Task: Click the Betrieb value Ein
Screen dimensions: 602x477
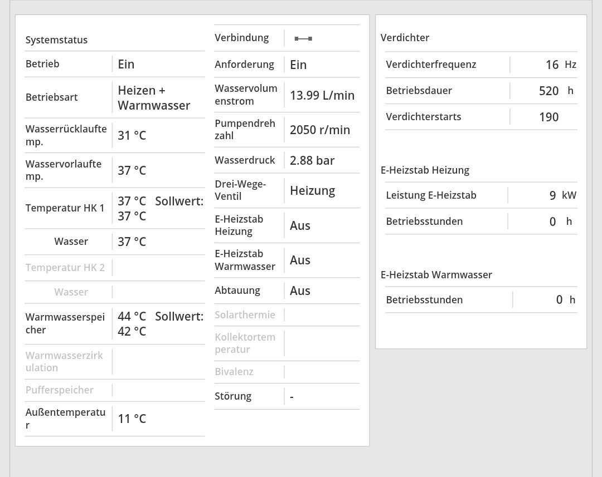Action: [x=126, y=64]
